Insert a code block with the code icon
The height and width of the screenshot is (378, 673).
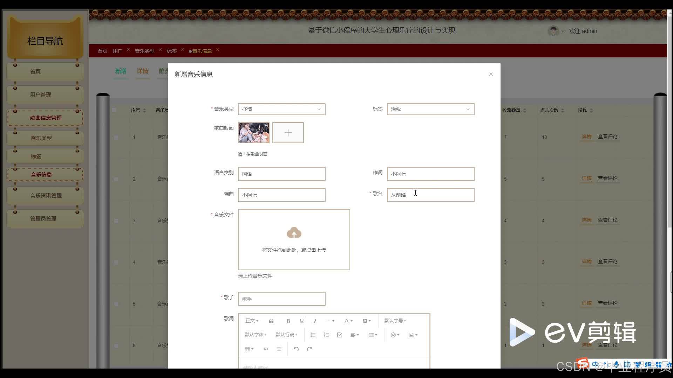point(265,349)
